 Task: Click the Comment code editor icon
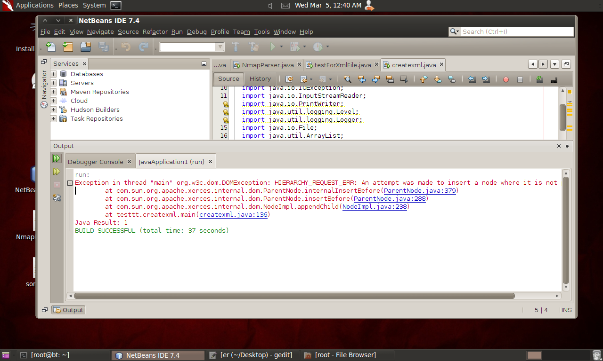tap(540, 79)
